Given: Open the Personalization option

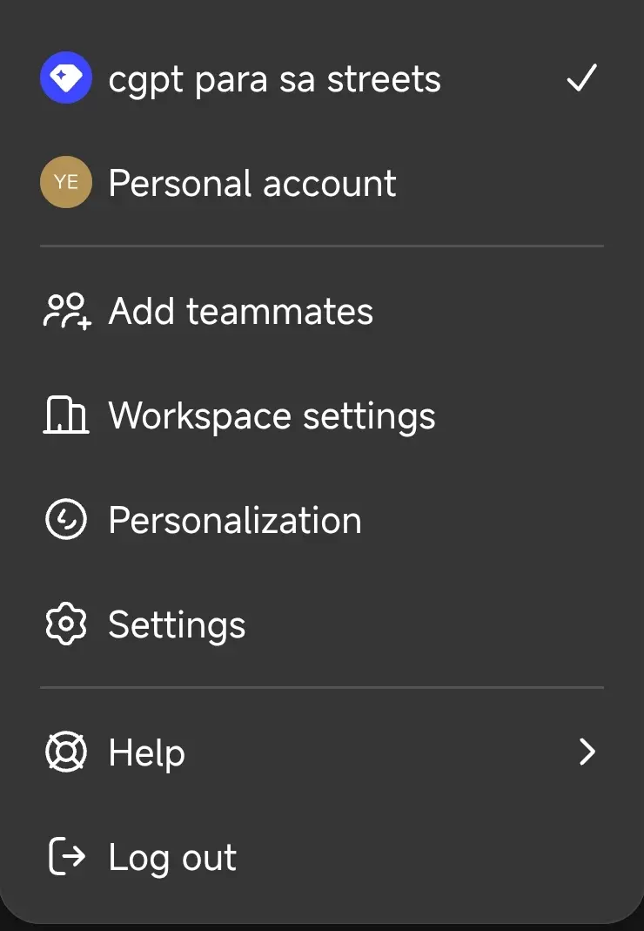Looking at the screenshot, I should click(322, 519).
